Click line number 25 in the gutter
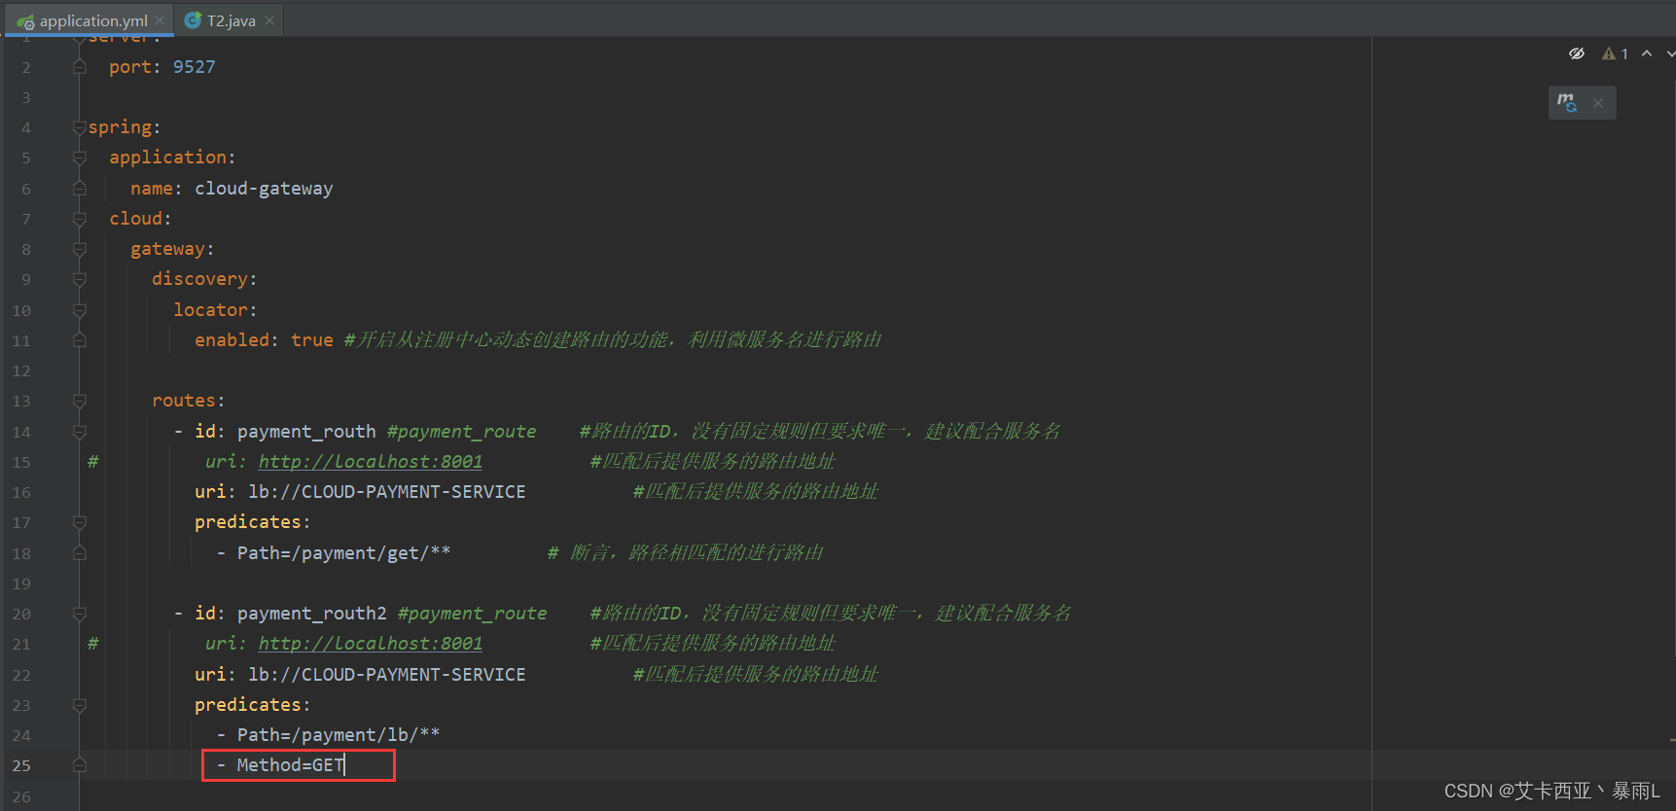 click(21, 766)
